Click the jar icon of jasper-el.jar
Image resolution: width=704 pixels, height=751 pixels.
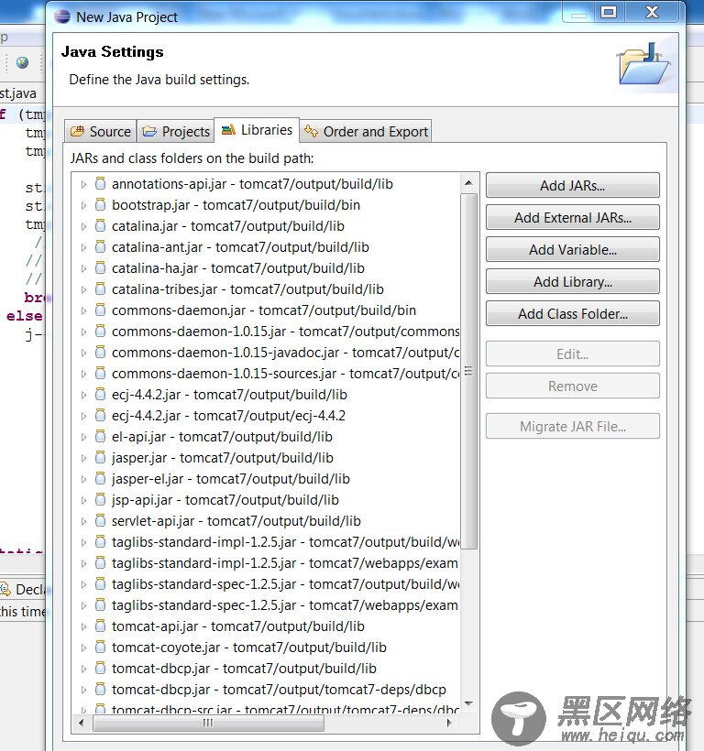tap(100, 478)
